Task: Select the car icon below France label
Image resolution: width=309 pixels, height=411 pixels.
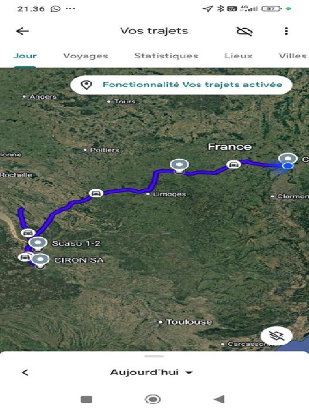Action: (x=233, y=164)
